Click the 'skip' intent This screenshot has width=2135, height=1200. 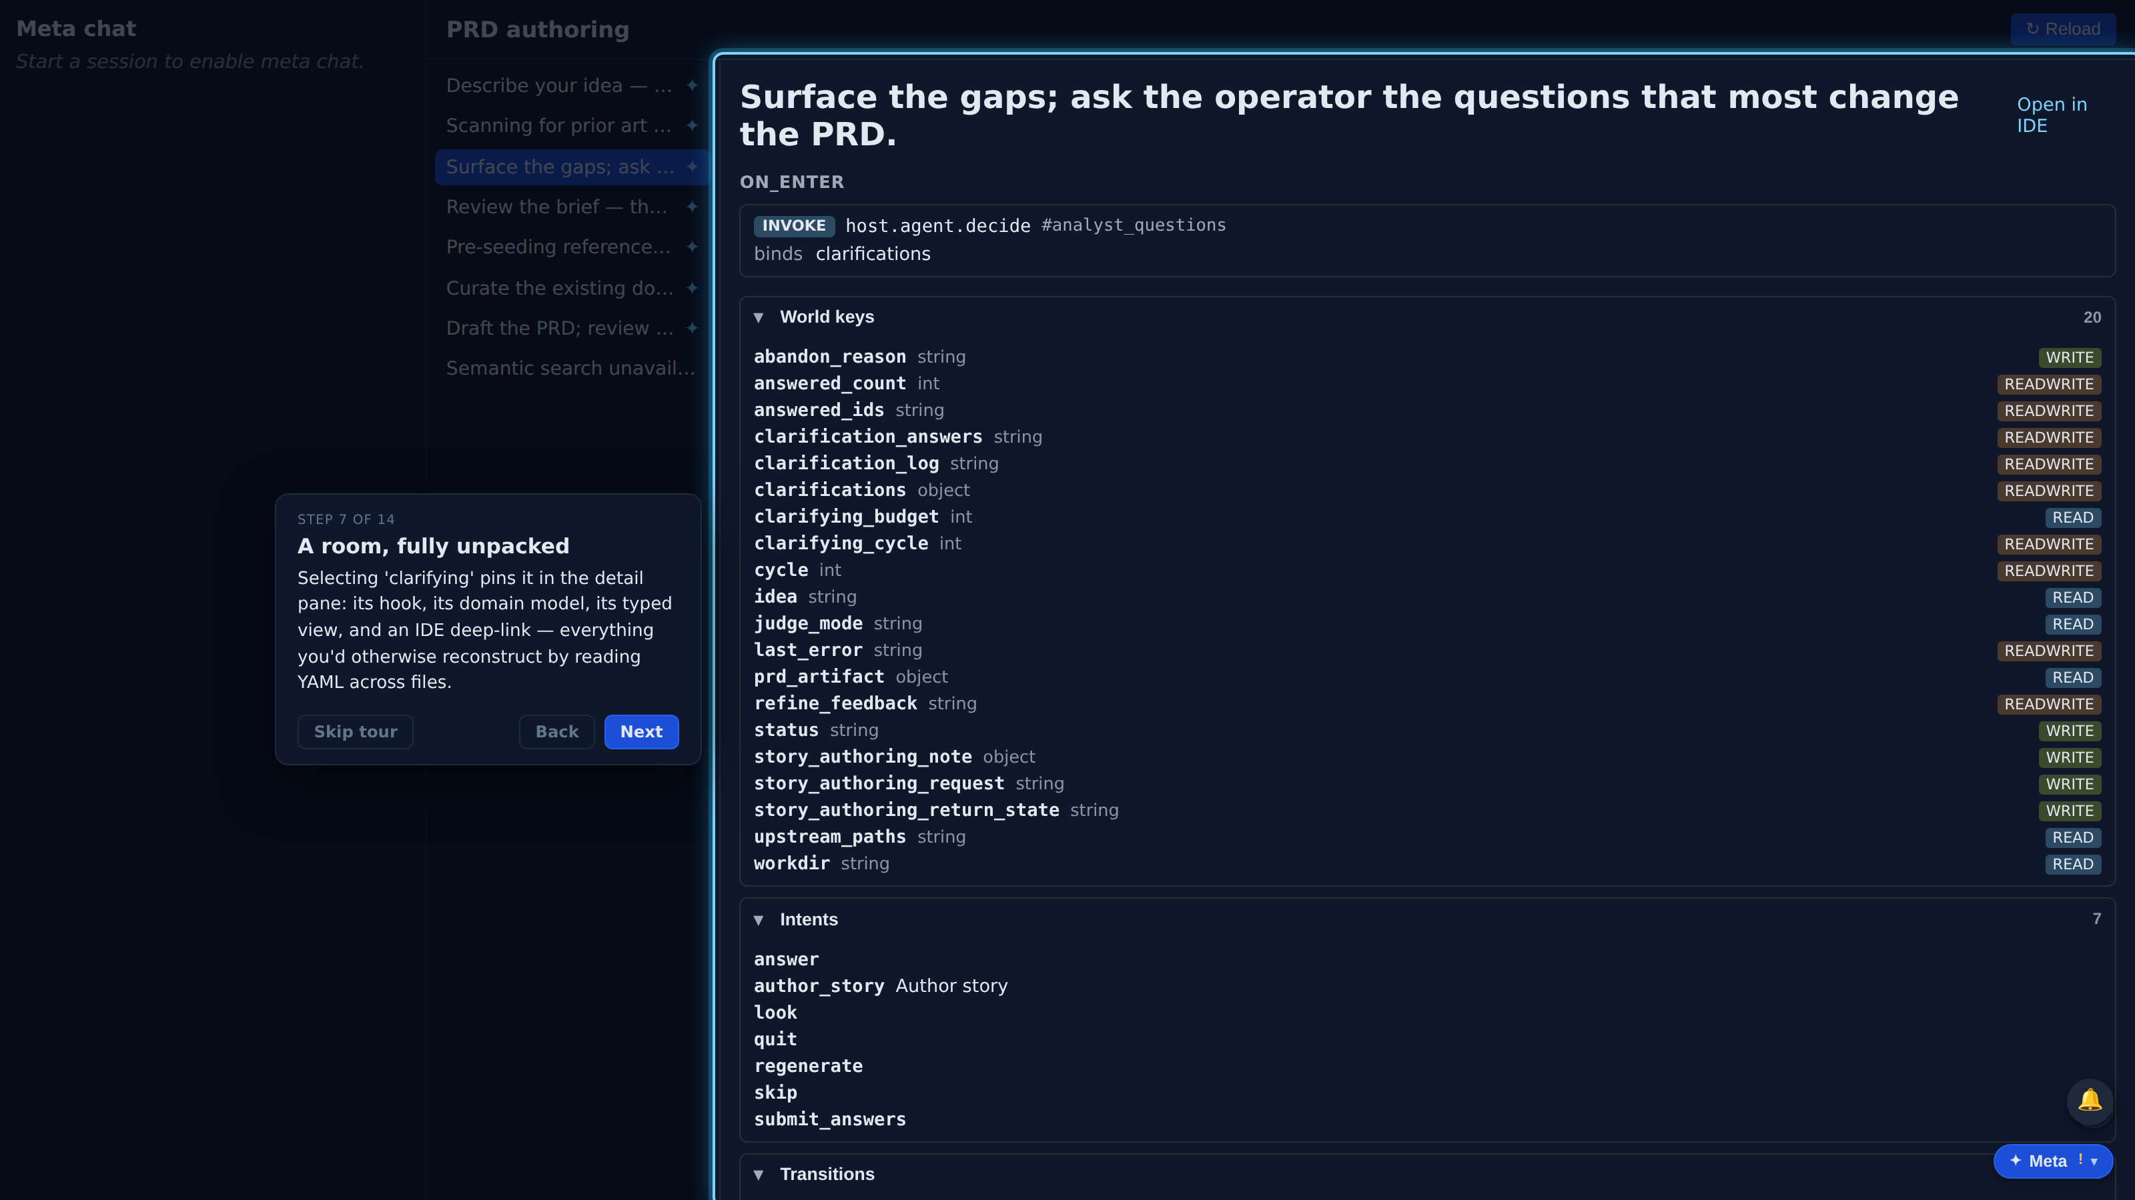point(775,1093)
